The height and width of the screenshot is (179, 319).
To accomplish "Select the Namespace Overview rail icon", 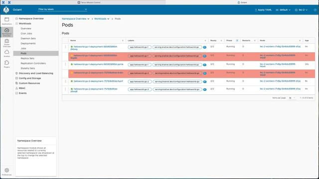I will pos(6,32).
